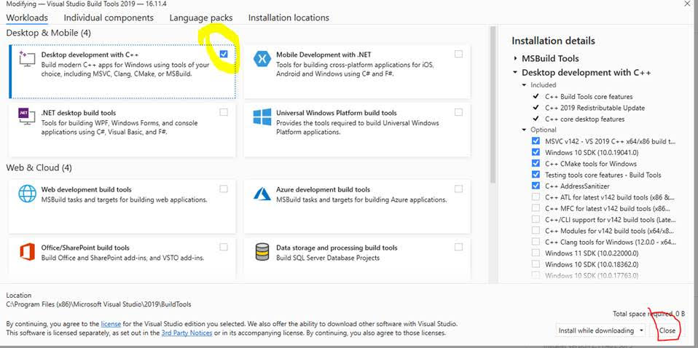Collapse the Included components list
The image size is (698, 348).
pyautogui.click(x=525, y=84)
